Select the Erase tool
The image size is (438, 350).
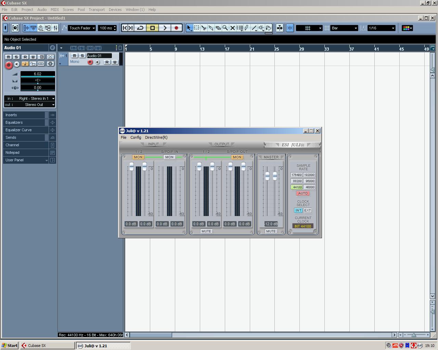(218, 28)
